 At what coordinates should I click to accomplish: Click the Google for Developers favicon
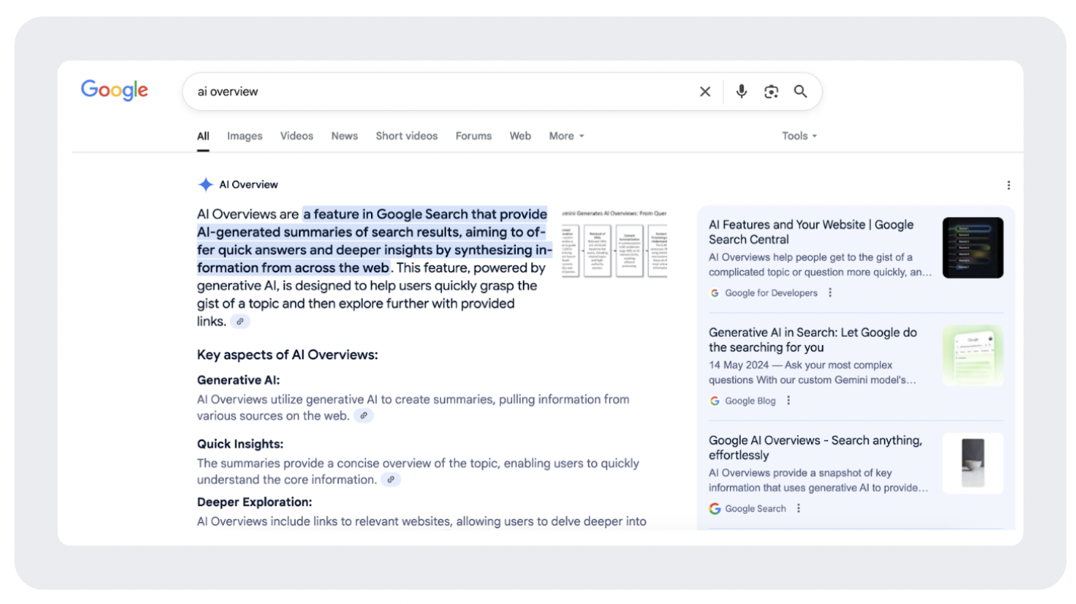[714, 293]
